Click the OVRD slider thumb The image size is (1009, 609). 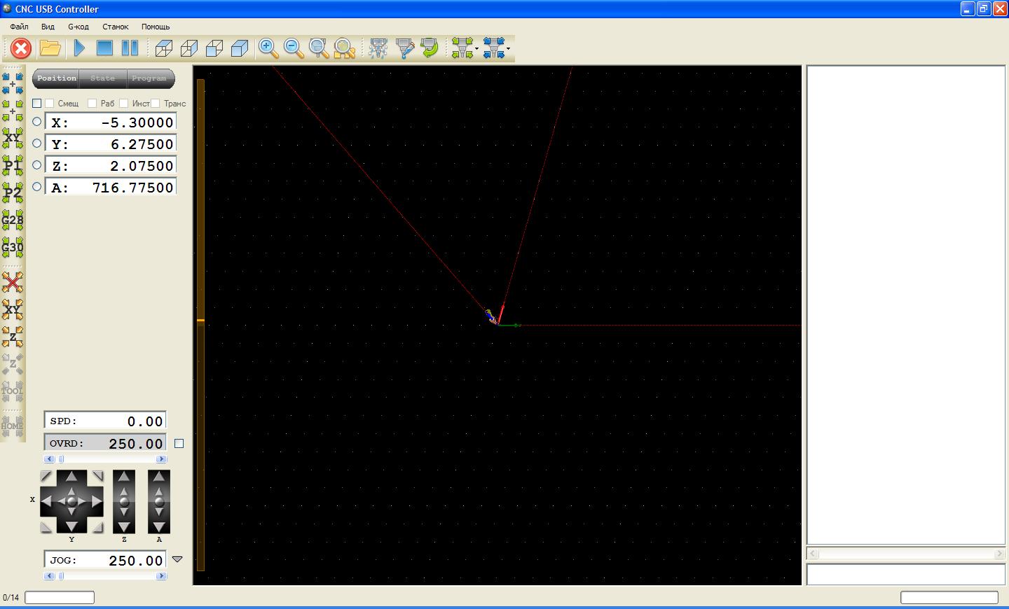[x=61, y=459]
